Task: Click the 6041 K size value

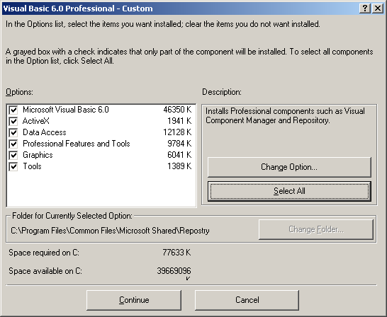Action: point(179,155)
